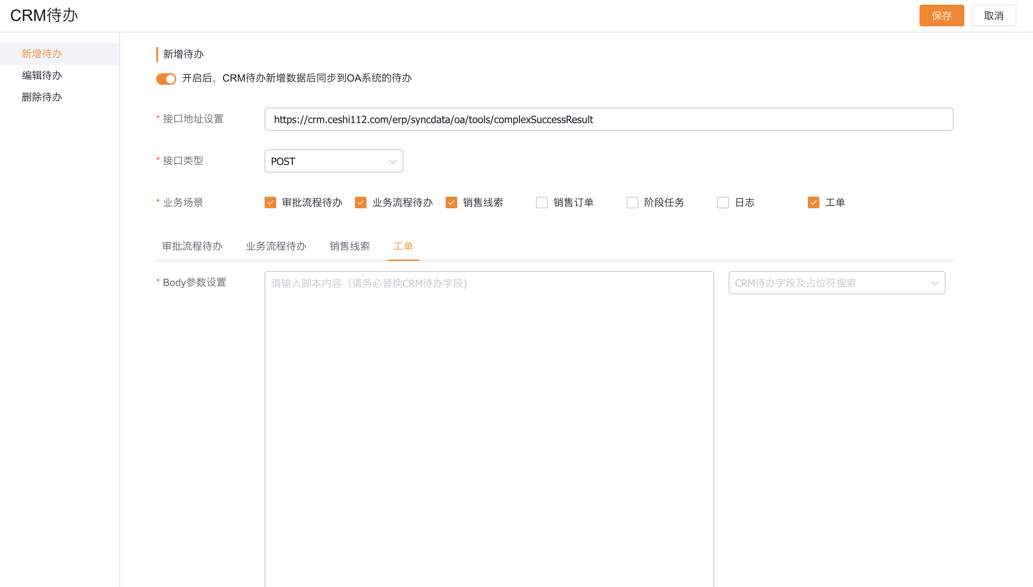Uncheck the 审批流程待办 checkbox

pos(270,203)
